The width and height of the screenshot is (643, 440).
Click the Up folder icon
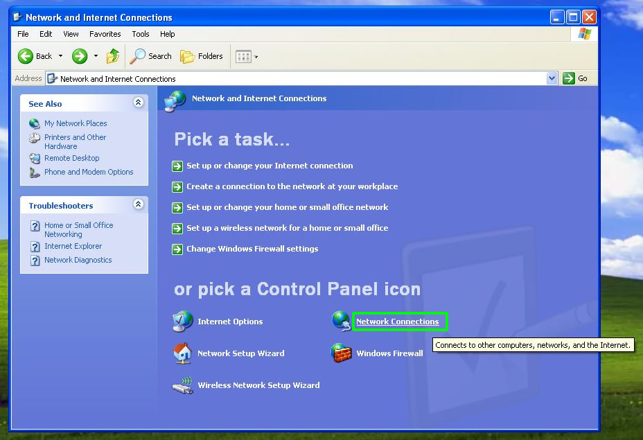tap(113, 56)
